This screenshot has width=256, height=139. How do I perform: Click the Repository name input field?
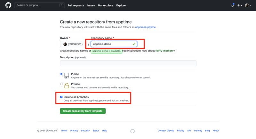[x=114, y=44]
